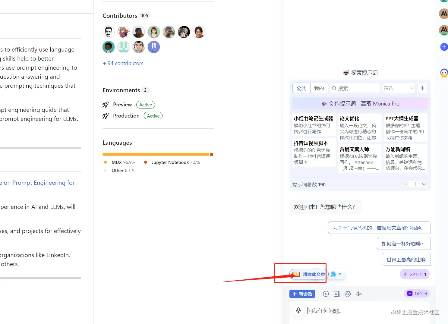This screenshot has height=324, width=448.
Task: Open mint-green contributor avatar in second row
Action: (124, 47)
